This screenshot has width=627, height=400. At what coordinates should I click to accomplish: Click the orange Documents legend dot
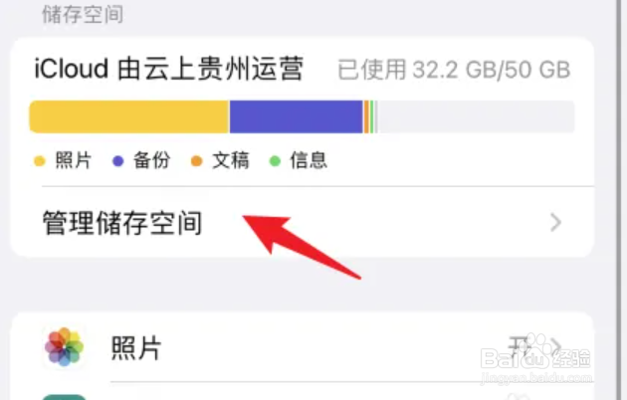coord(196,161)
